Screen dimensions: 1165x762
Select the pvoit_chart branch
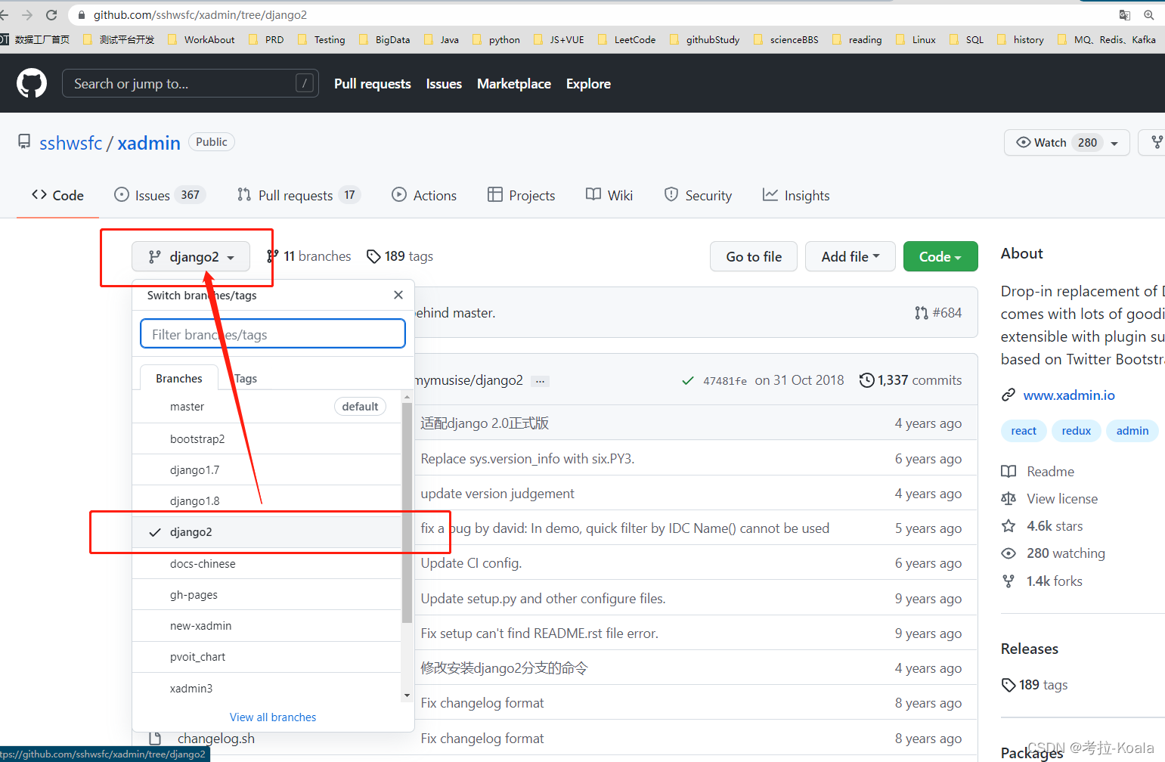267,657
